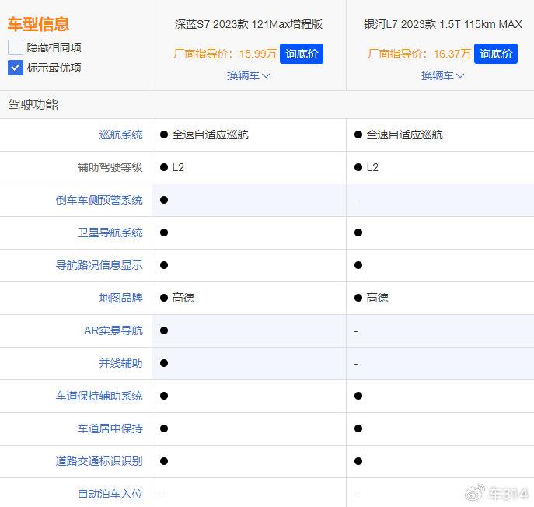Open the 导航路况信息显示 link
Viewport: 534px width, 507px height.
99,265
